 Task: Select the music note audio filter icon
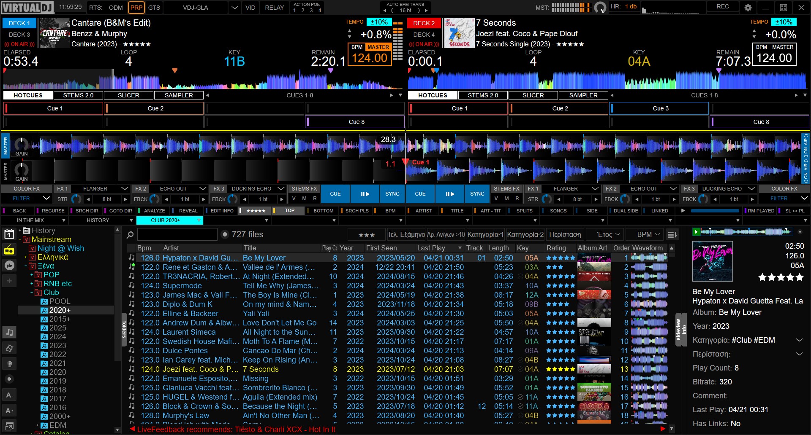tap(9, 332)
